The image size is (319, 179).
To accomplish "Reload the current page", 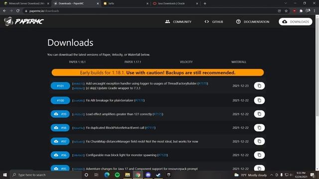I will [x=18, y=11].
